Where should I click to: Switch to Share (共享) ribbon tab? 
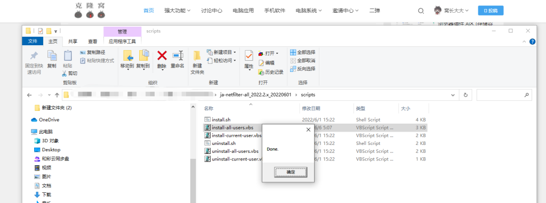73,42
